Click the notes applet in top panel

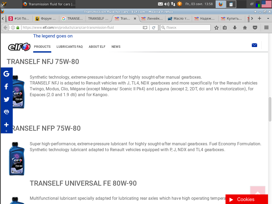click(231, 4)
